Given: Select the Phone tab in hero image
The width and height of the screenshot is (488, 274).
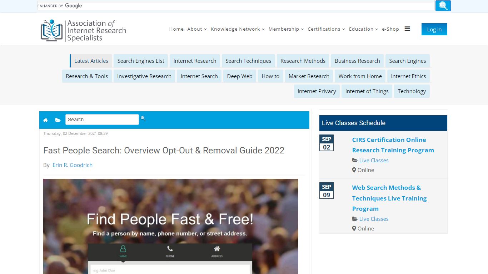Looking at the screenshot, I should coord(170,252).
